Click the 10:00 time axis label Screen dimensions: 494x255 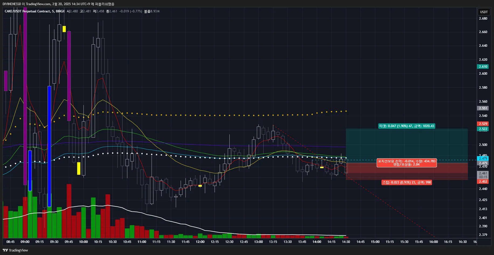point(83,242)
